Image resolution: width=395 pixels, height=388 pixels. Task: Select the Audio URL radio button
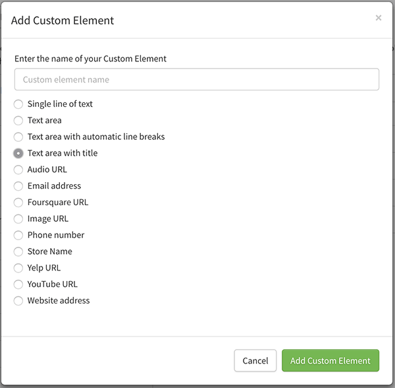[x=18, y=170]
